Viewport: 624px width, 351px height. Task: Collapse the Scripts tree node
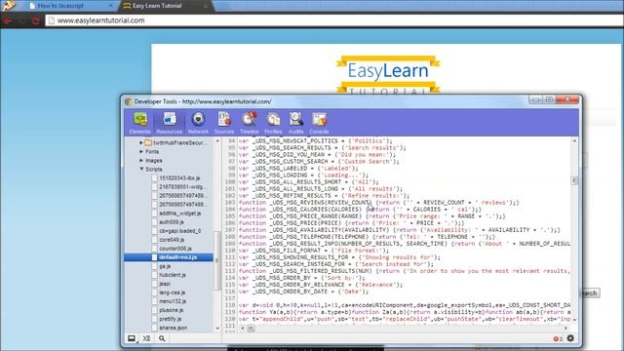pos(141,169)
